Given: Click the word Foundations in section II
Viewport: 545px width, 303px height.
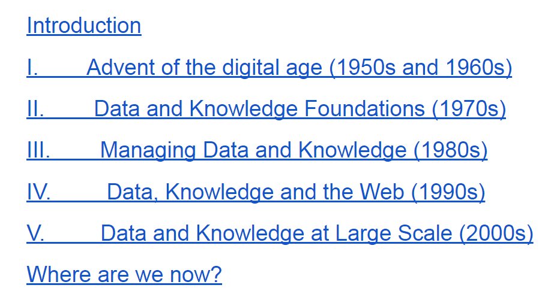Looking at the screenshot, I should 364,109.
